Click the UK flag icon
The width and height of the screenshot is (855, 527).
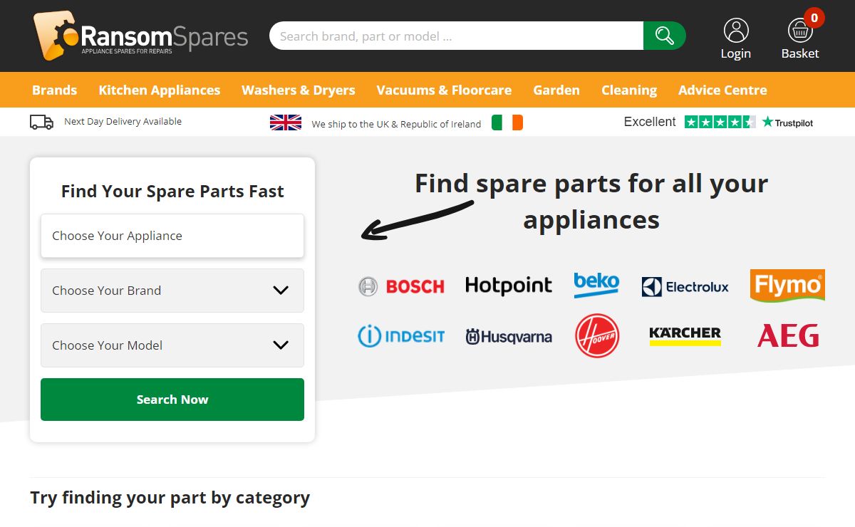pos(286,122)
